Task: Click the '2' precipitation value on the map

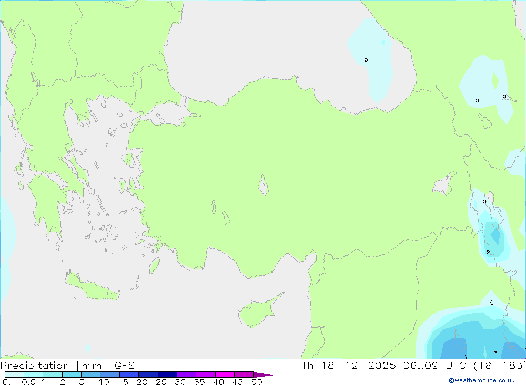Action: 488,252
